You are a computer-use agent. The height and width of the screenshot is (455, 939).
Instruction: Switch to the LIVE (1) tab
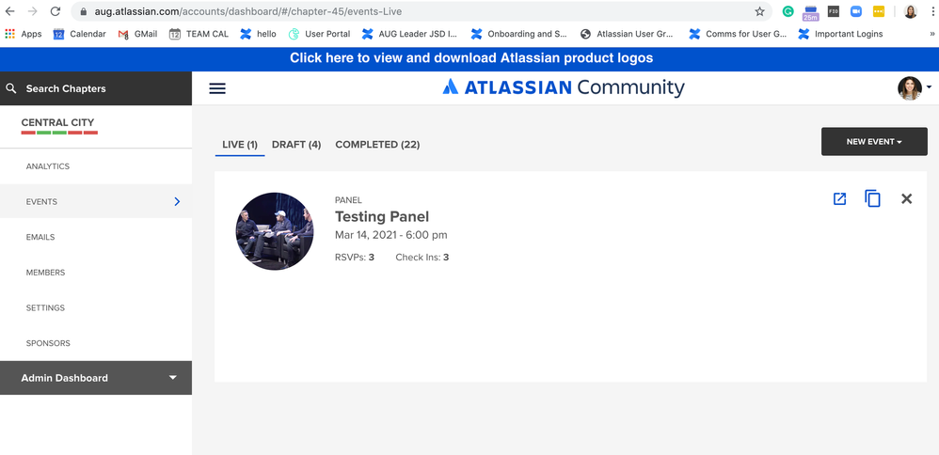[240, 145]
